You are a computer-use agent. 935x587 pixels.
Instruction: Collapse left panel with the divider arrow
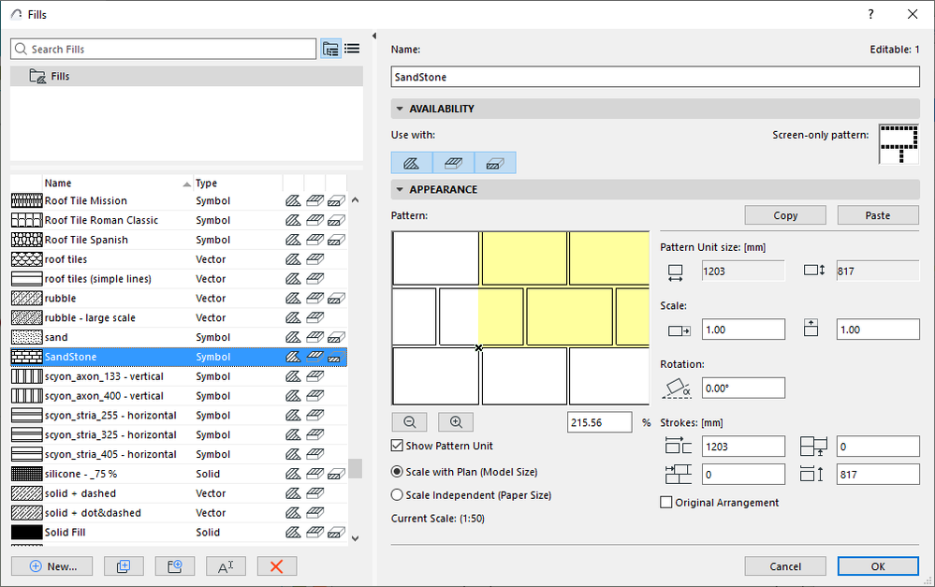pos(373,37)
